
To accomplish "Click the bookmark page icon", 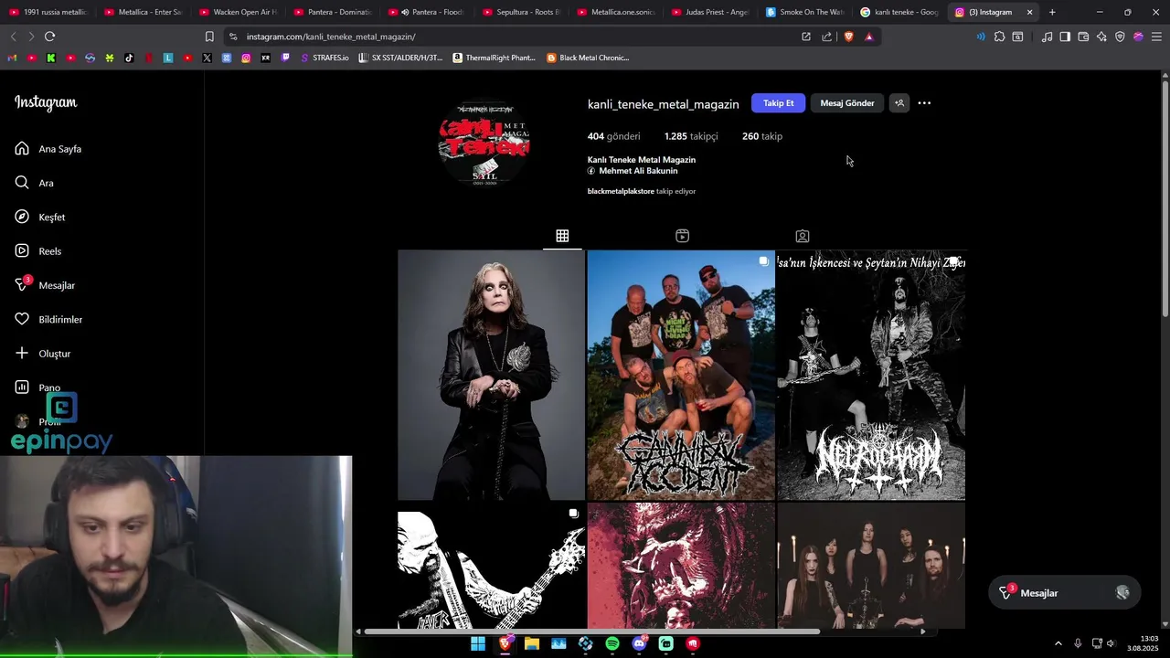I will (209, 37).
